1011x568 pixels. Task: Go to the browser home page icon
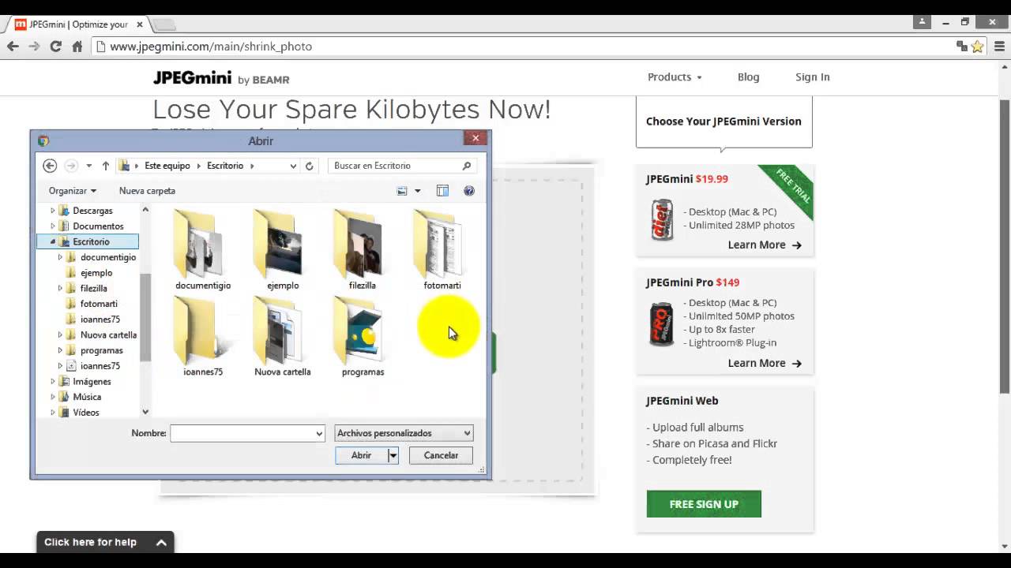pyautogui.click(x=77, y=47)
